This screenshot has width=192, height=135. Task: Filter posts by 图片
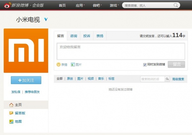(x=80, y=79)
